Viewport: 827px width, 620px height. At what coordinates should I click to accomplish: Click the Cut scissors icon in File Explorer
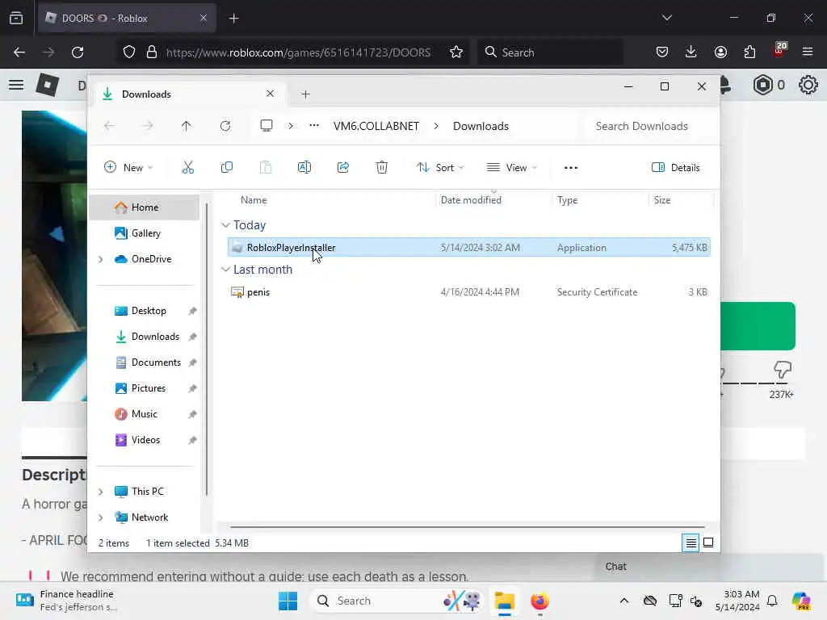[187, 168]
